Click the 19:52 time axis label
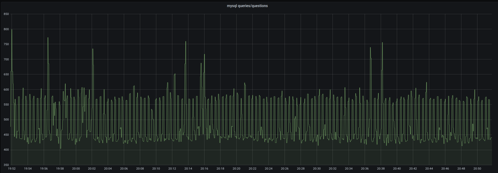This screenshot has height=173, width=498. point(12,169)
